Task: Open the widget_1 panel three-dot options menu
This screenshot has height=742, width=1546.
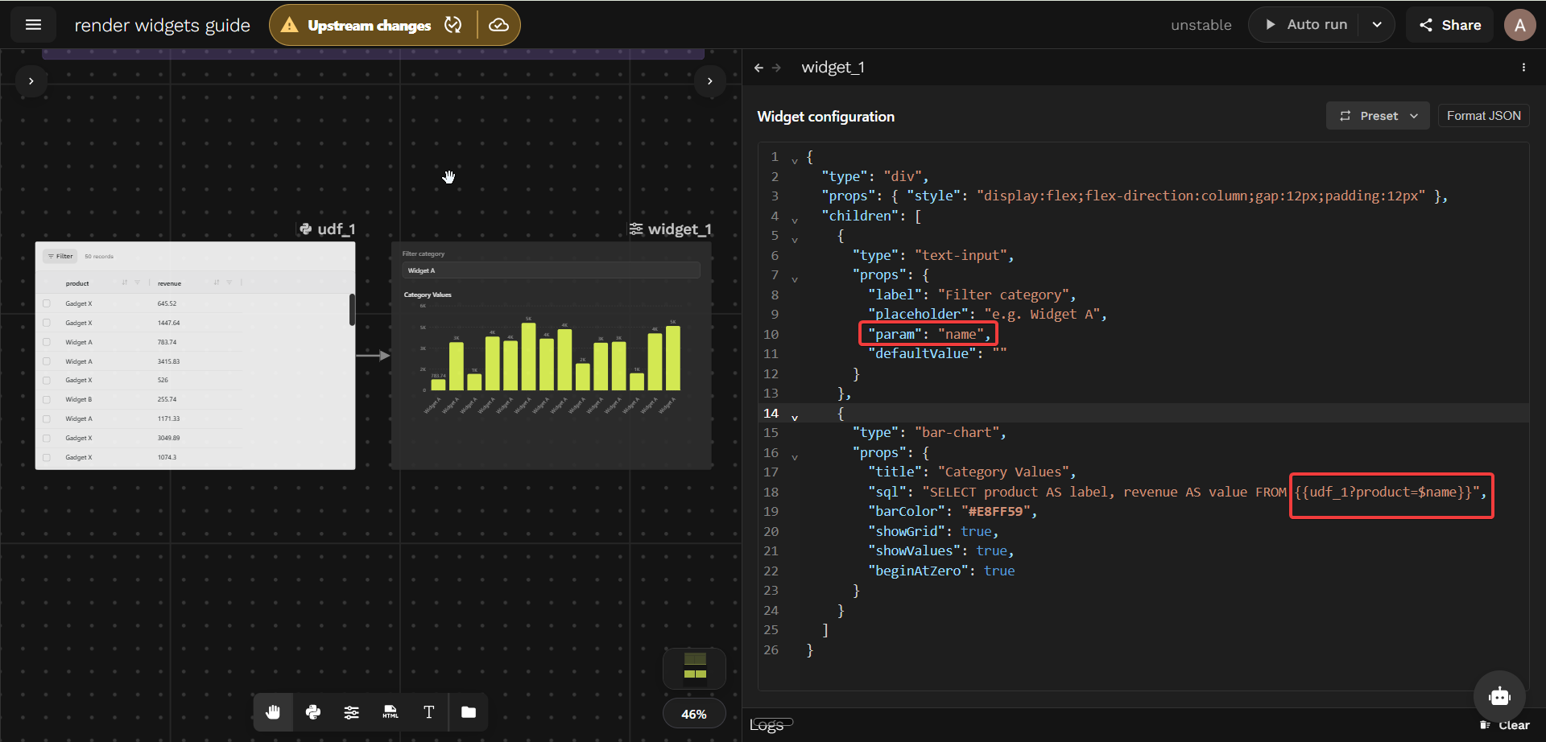Action: point(1523,68)
